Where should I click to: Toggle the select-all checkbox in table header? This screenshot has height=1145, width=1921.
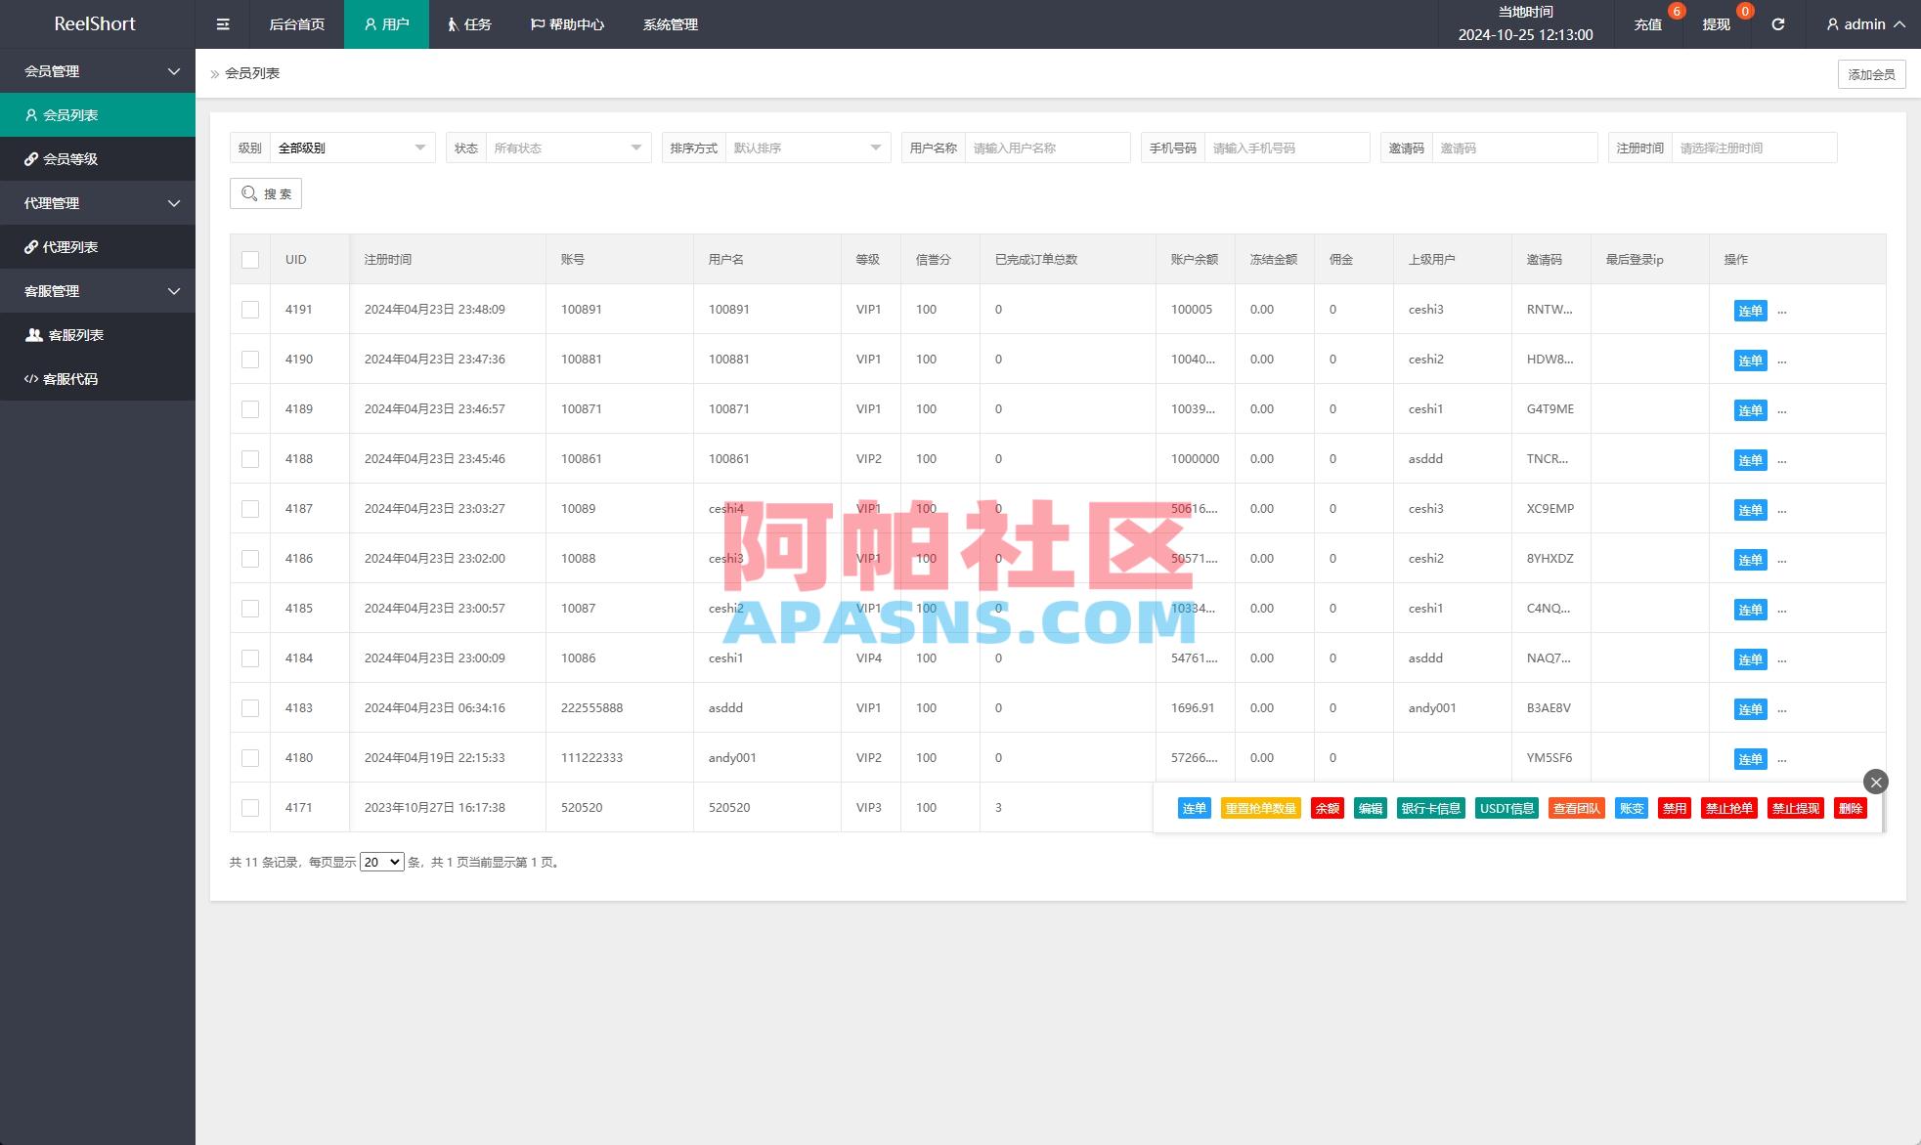(249, 259)
